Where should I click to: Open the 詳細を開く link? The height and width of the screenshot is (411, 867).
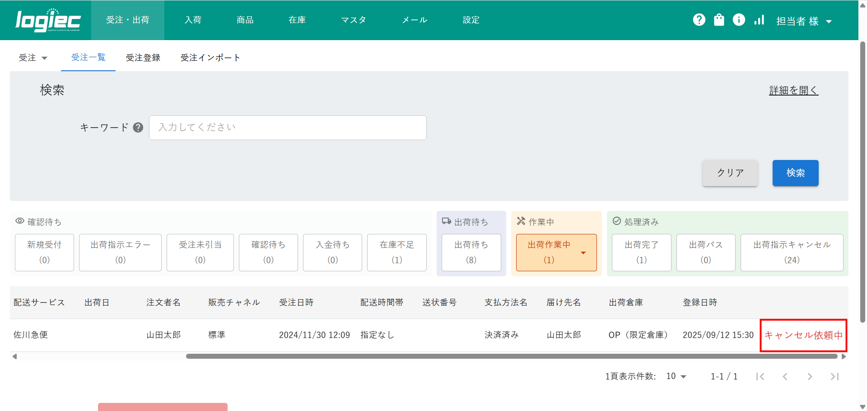[793, 90]
